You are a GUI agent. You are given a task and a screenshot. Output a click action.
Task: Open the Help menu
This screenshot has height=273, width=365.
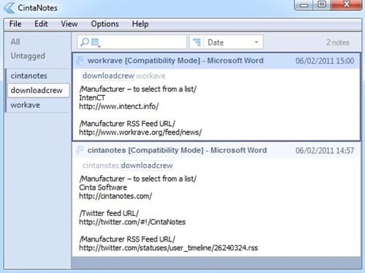[140, 24]
